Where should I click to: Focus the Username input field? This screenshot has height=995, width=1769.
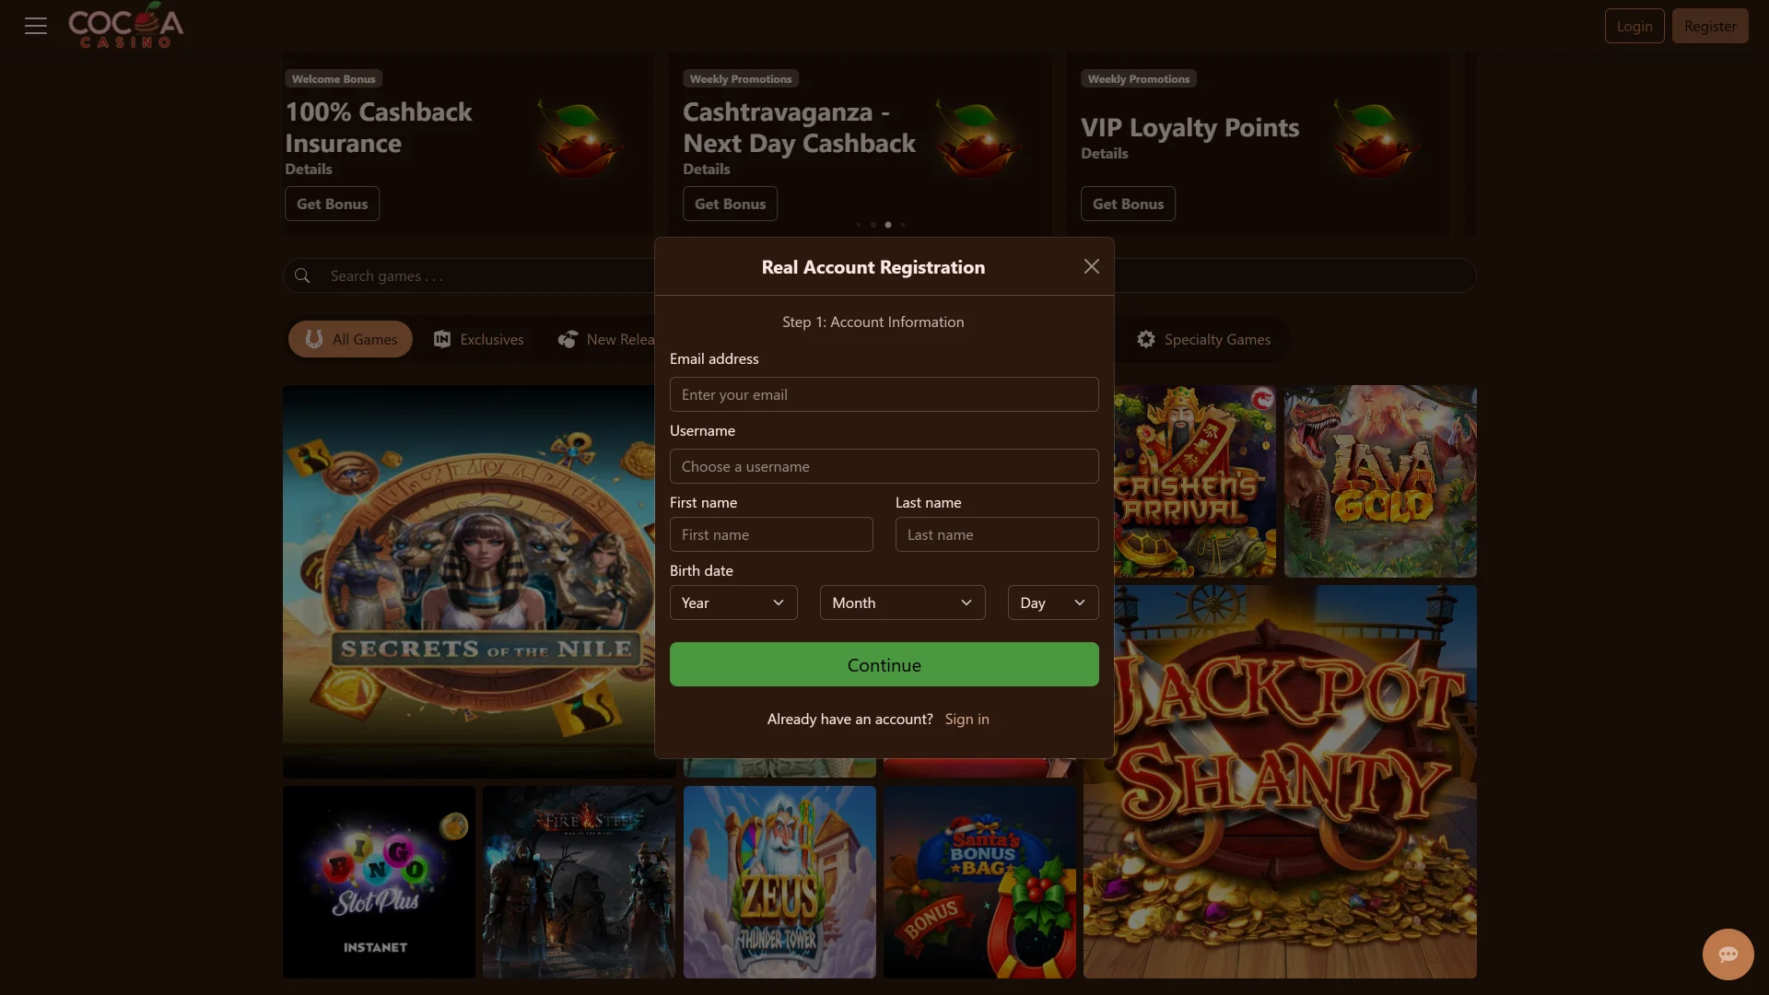884,466
